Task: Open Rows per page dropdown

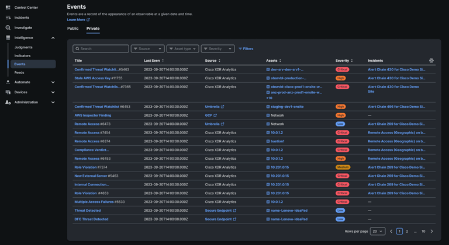Action: pos(378,231)
